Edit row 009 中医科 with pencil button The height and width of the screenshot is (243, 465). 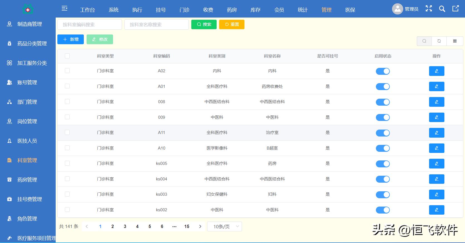(x=437, y=117)
